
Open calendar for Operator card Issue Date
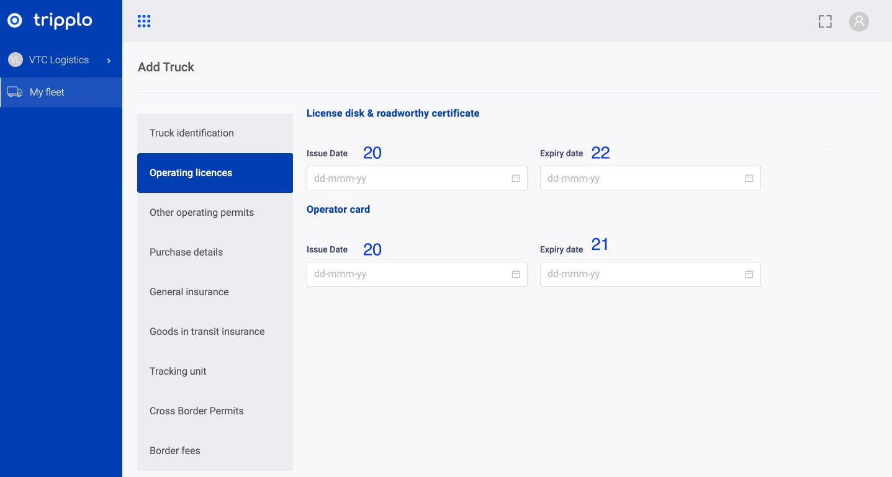(x=515, y=274)
